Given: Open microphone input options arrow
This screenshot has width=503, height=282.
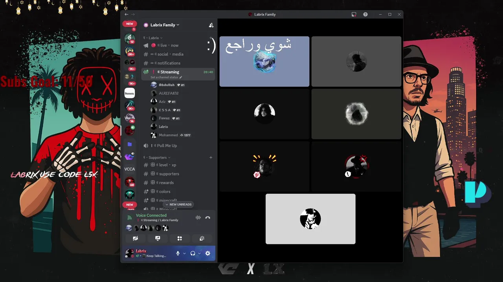Looking at the screenshot, I should (184, 253).
